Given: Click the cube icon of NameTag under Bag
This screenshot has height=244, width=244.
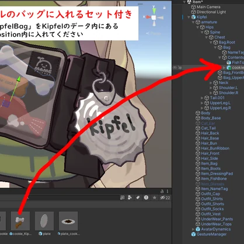Looking at the screenshot, I should point(225,53).
